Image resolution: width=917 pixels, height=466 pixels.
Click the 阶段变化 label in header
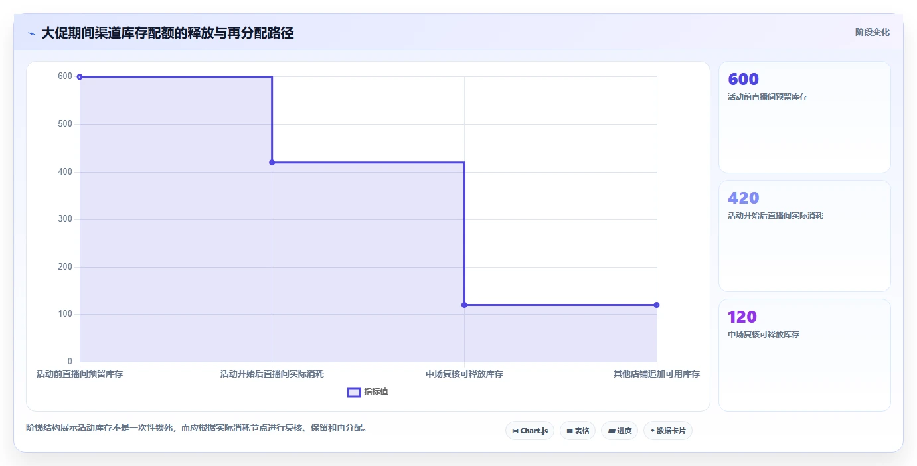(x=872, y=32)
